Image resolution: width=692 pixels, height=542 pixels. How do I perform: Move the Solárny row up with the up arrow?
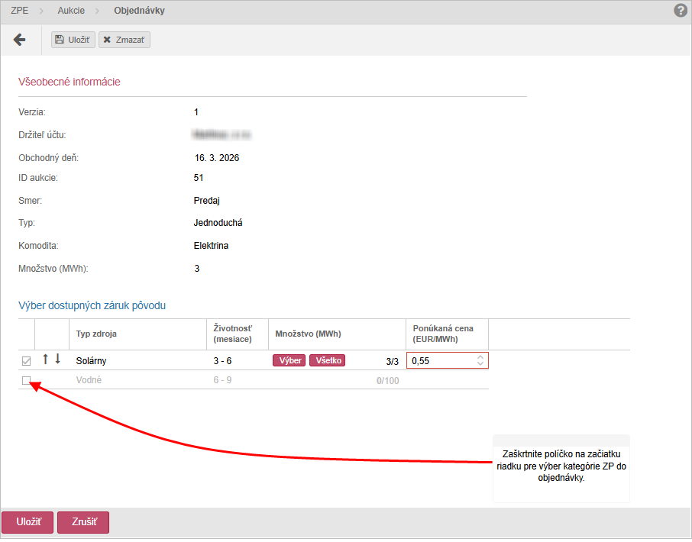(46, 359)
